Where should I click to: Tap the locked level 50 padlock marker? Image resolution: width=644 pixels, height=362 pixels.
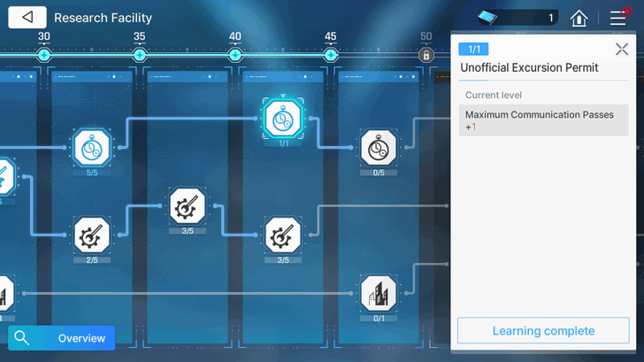tap(426, 55)
